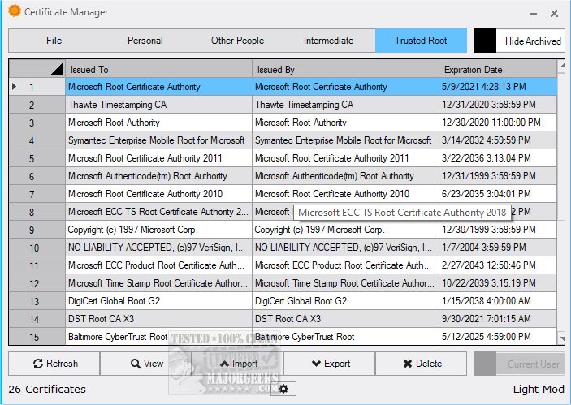Click expiration date '6/23/2035 3:04:01 PM'

pyautogui.click(x=498, y=194)
